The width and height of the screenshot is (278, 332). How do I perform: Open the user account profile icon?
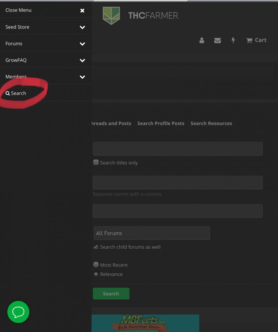202,40
